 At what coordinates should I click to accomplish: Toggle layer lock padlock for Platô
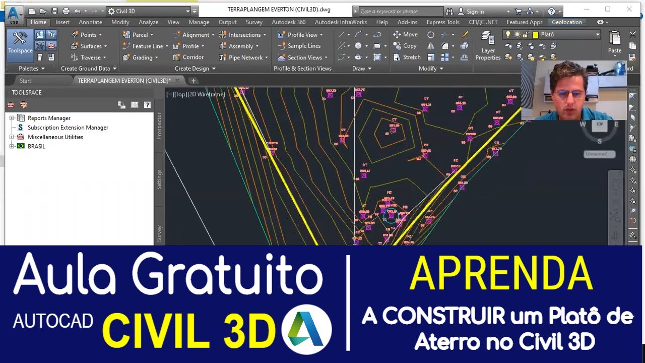[526, 34]
